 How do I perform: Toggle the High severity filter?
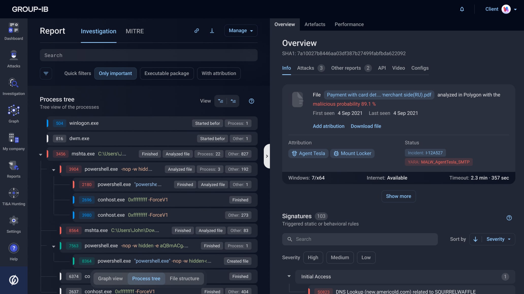(313, 258)
